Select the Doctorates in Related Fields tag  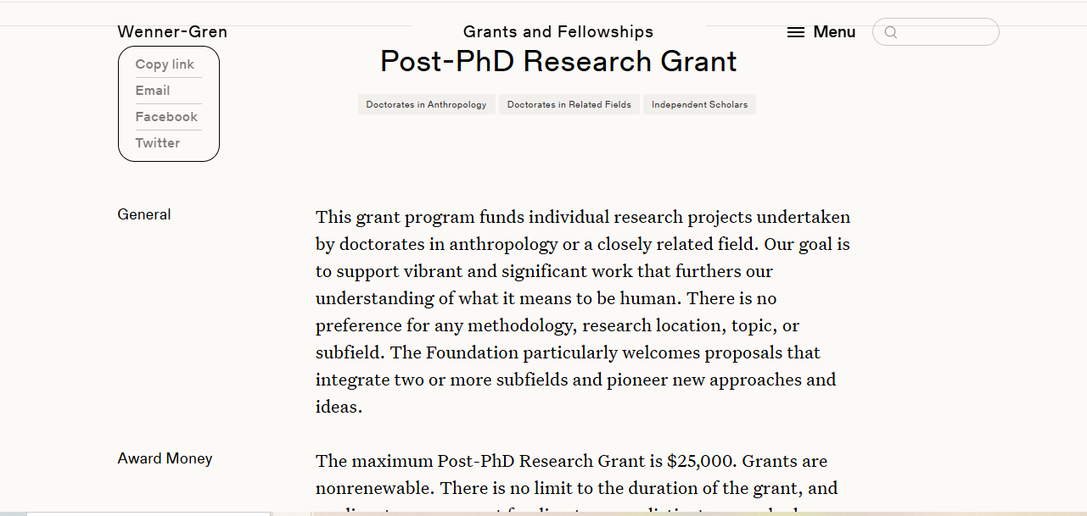point(569,104)
